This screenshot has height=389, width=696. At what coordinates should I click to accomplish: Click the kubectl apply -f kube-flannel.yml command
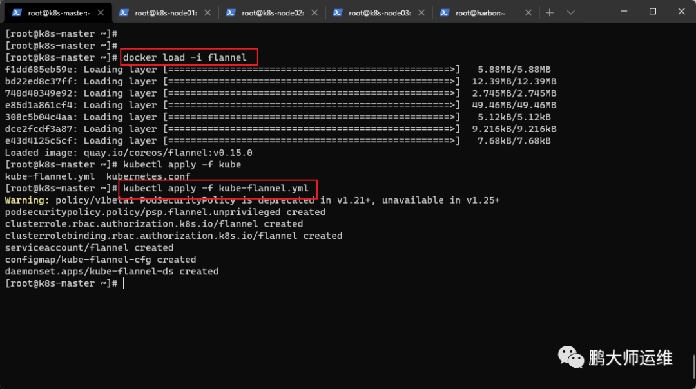(216, 189)
